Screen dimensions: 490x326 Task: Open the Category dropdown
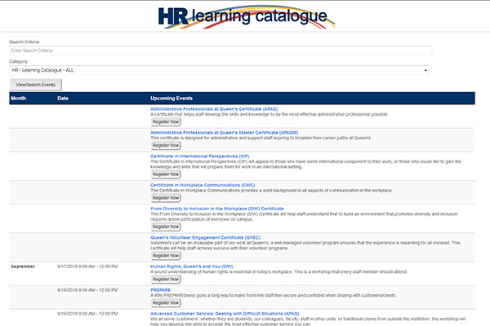click(219, 70)
